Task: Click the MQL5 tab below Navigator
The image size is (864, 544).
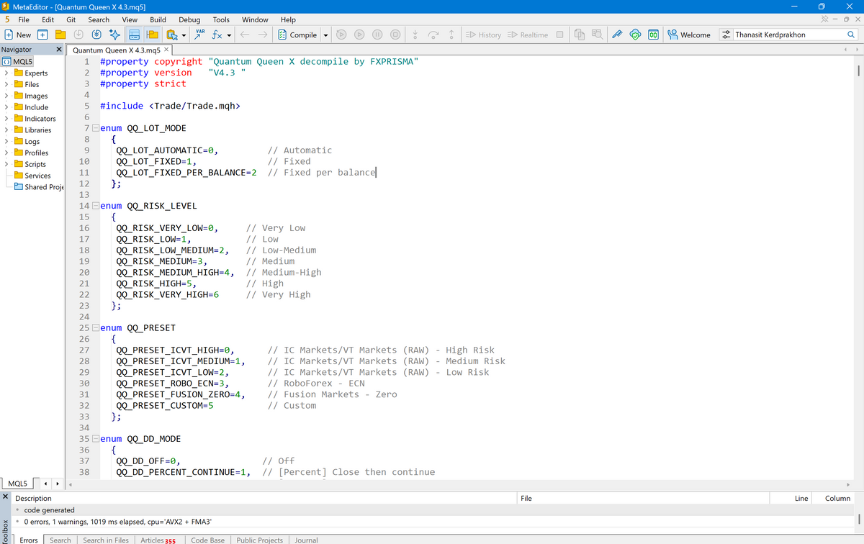Action: (18, 483)
